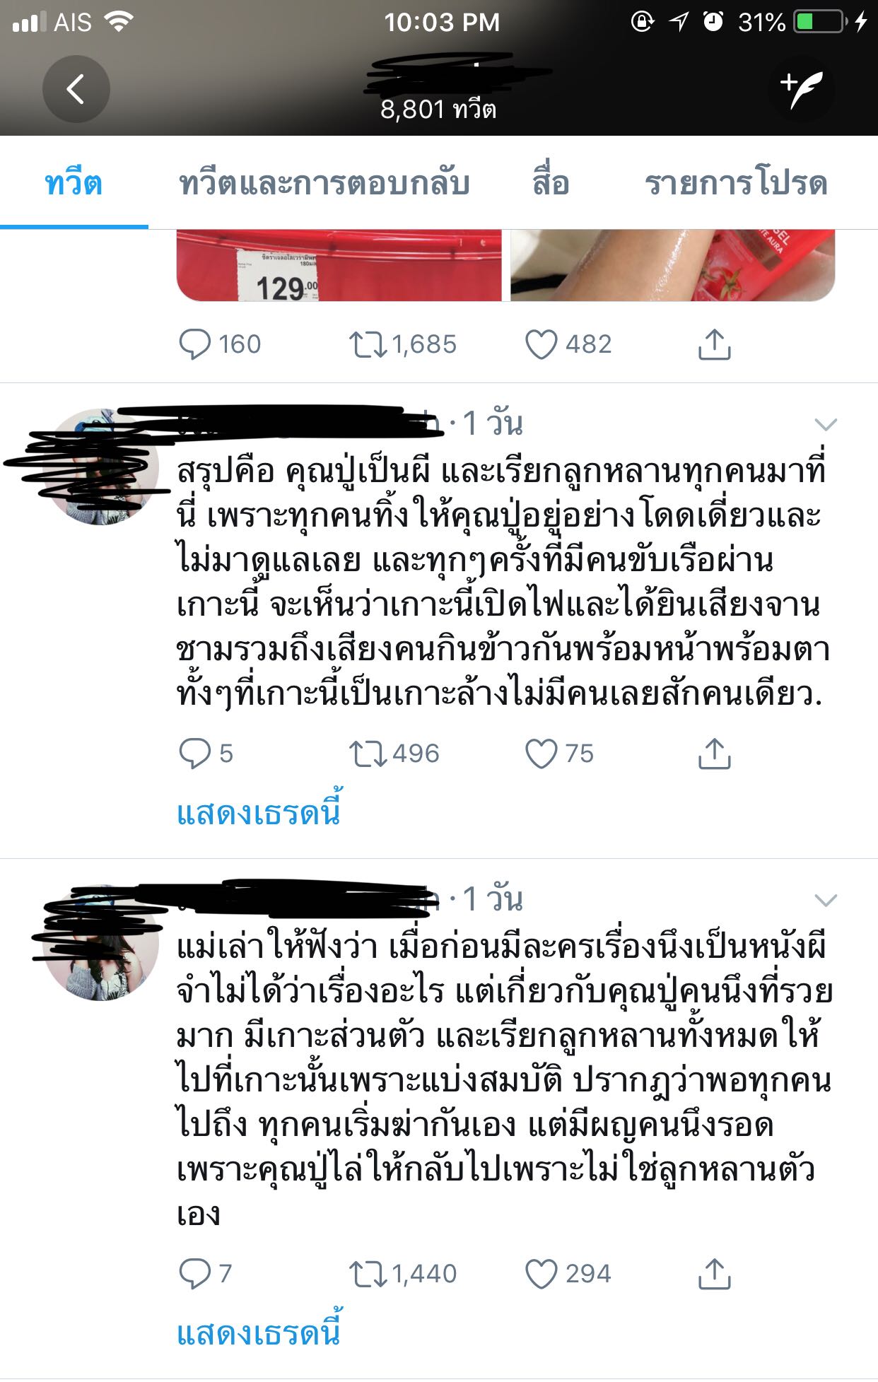
Task: Tap the back arrow button
Action: (x=76, y=89)
